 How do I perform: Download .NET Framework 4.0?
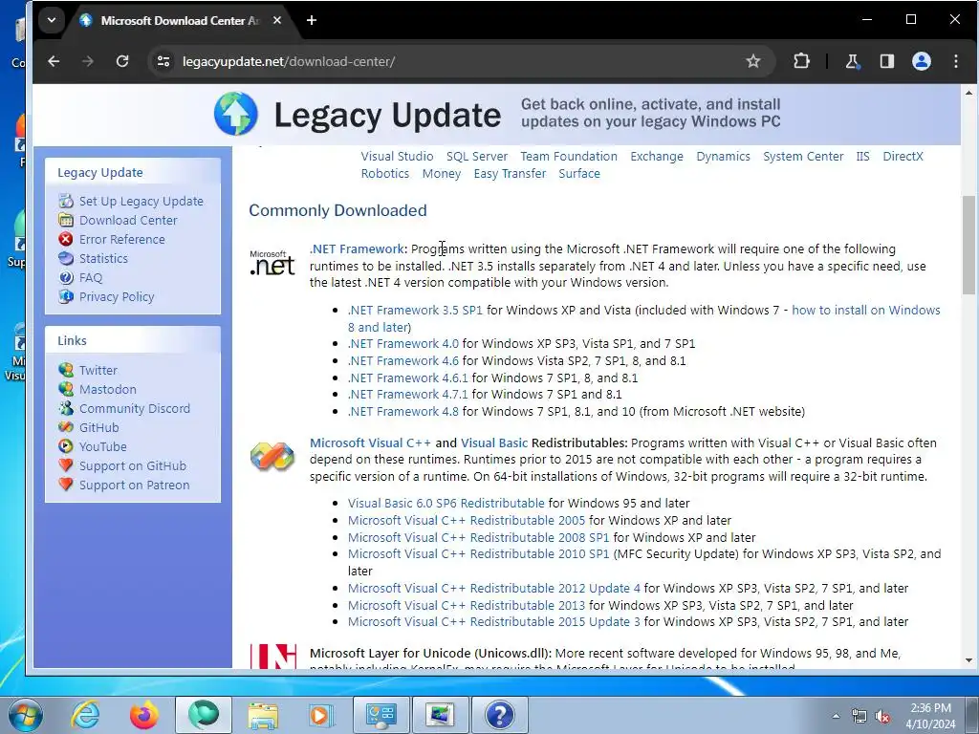[403, 344]
